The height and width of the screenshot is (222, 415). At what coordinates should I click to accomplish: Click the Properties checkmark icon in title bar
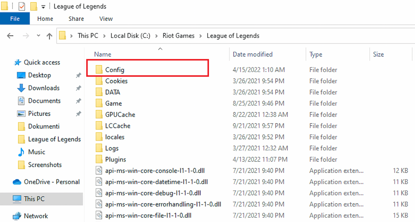click(x=22, y=6)
